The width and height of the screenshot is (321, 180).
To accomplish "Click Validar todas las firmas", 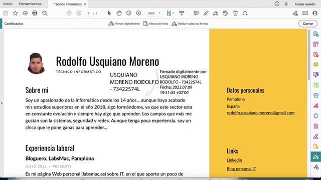I will click(x=190, y=23).
